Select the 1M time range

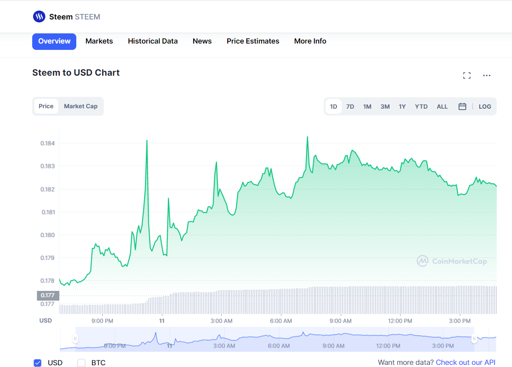tap(367, 107)
